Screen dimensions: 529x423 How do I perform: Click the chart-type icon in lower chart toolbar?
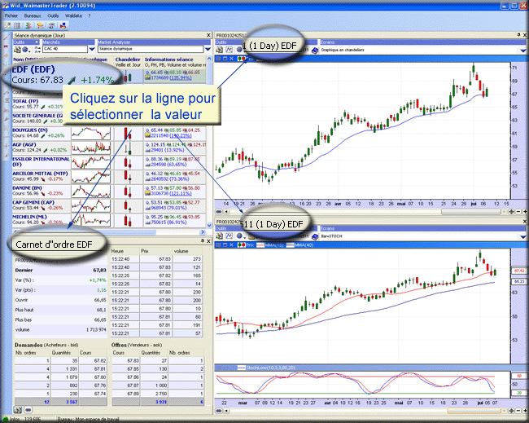pos(229,236)
